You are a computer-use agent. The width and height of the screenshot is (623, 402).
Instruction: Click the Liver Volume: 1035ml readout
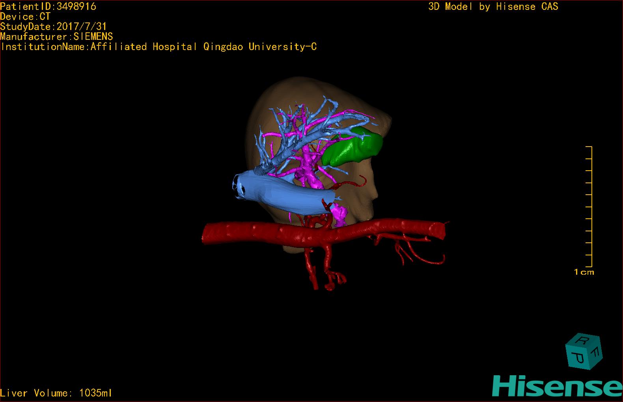click(x=56, y=393)
